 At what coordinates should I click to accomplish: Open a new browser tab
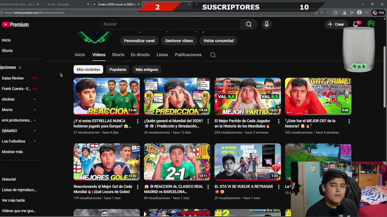click(197, 4)
